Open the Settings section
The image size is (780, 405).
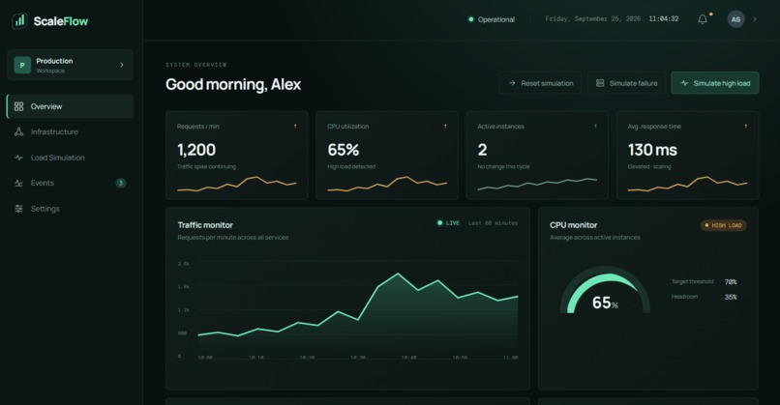(x=70, y=209)
